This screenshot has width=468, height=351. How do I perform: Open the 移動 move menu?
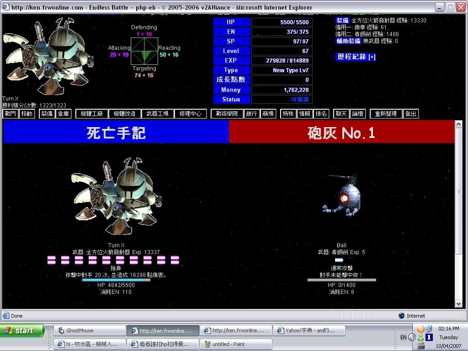[27, 114]
